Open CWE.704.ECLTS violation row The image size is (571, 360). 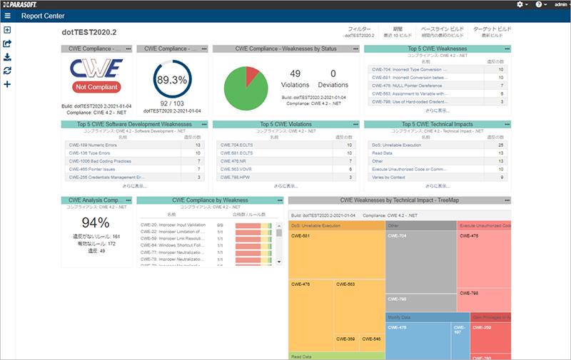coord(286,145)
